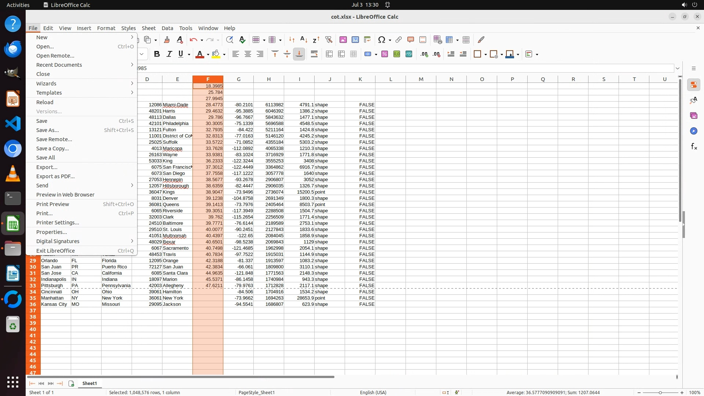Click the Merge and Center Cells icon
The image size is (704, 396).
329,54
